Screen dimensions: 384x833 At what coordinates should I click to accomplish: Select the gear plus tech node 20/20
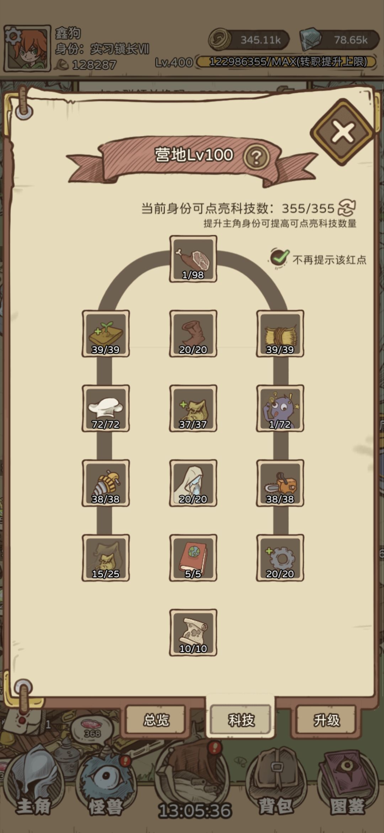[280, 558]
